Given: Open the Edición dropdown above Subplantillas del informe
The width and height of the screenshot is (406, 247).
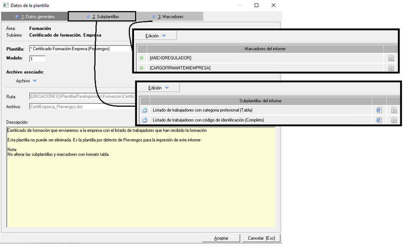Looking at the screenshot, I should click(x=159, y=88).
